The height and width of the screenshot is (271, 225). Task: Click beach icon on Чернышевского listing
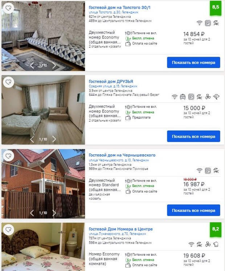(216, 171)
